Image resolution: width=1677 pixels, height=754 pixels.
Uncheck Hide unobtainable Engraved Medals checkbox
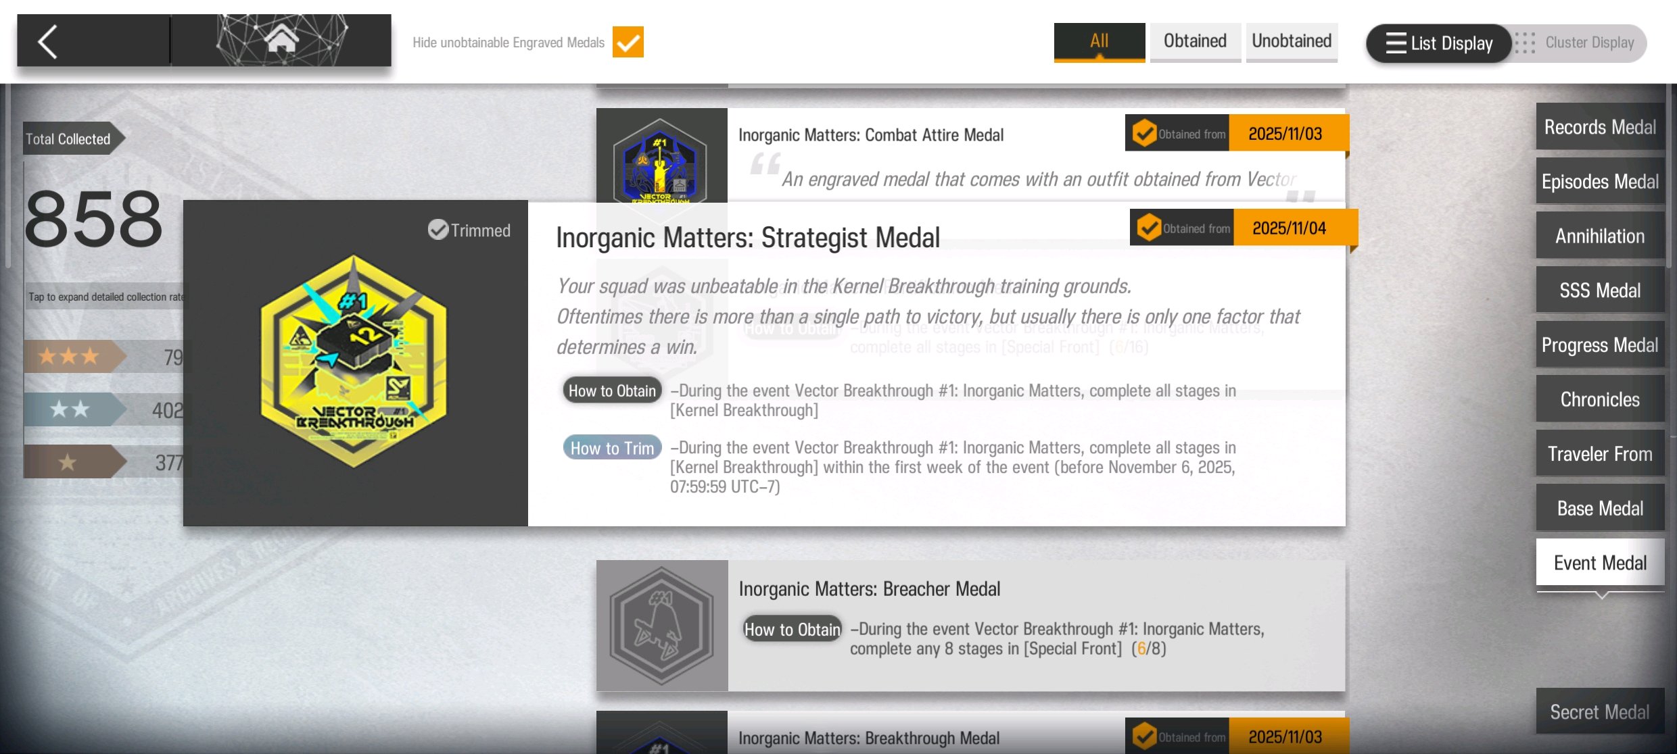pyautogui.click(x=628, y=43)
